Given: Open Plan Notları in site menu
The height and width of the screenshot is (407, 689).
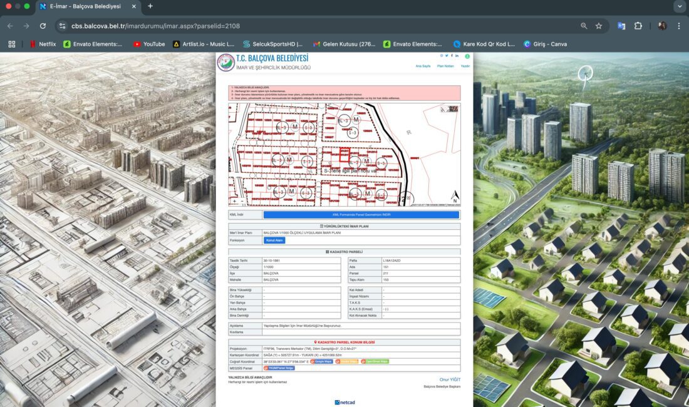Looking at the screenshot, I should pyautogui.click(x=445, y=66).
